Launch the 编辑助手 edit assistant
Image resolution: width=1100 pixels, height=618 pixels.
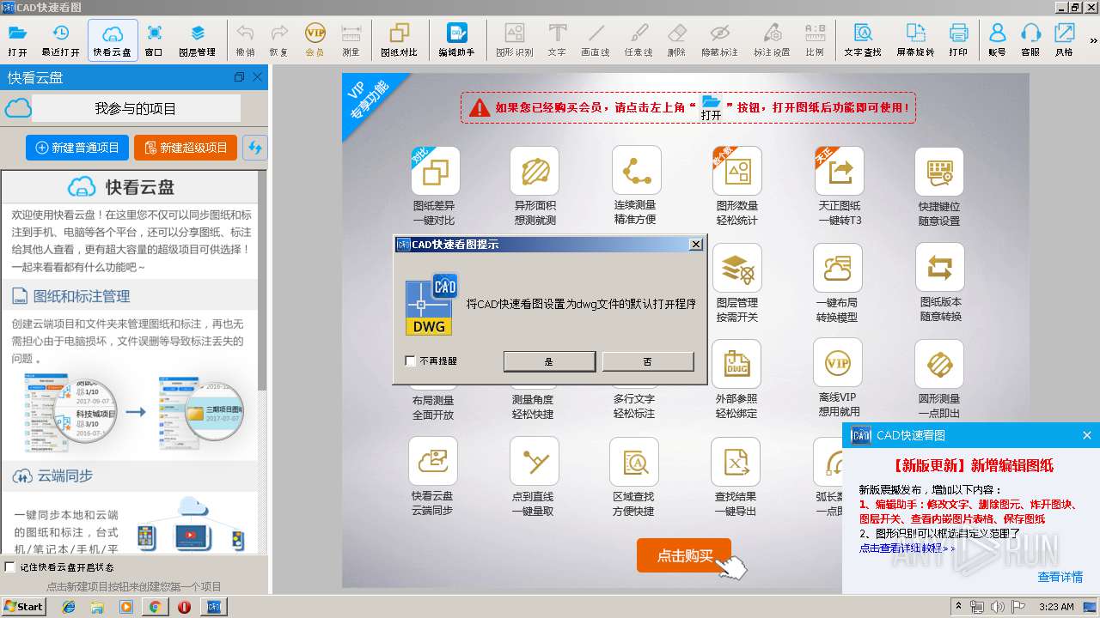[456, 40]
